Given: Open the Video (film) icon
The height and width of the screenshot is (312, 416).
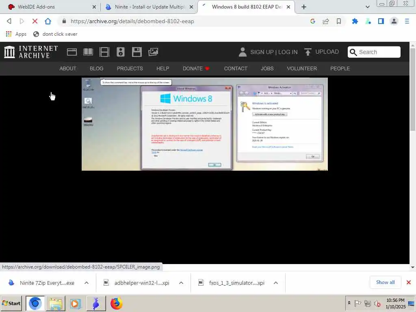Looking at the screenshot, I should (104, 52).
